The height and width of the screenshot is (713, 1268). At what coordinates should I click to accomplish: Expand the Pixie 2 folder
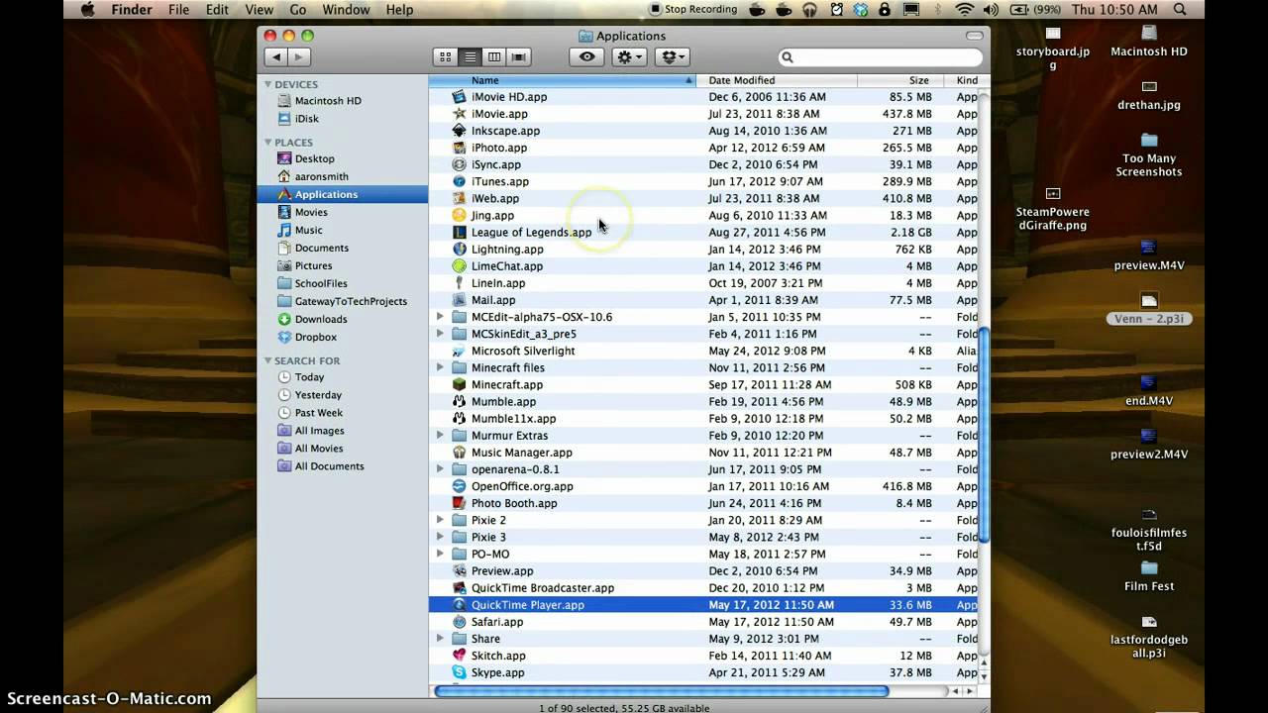(440, 520)
